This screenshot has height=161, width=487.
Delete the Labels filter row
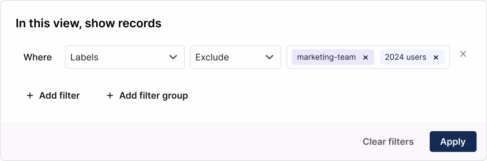[463, 54]
